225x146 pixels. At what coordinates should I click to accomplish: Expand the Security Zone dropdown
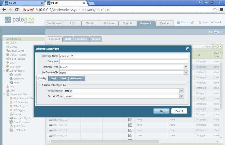click(x=181, y=96)
